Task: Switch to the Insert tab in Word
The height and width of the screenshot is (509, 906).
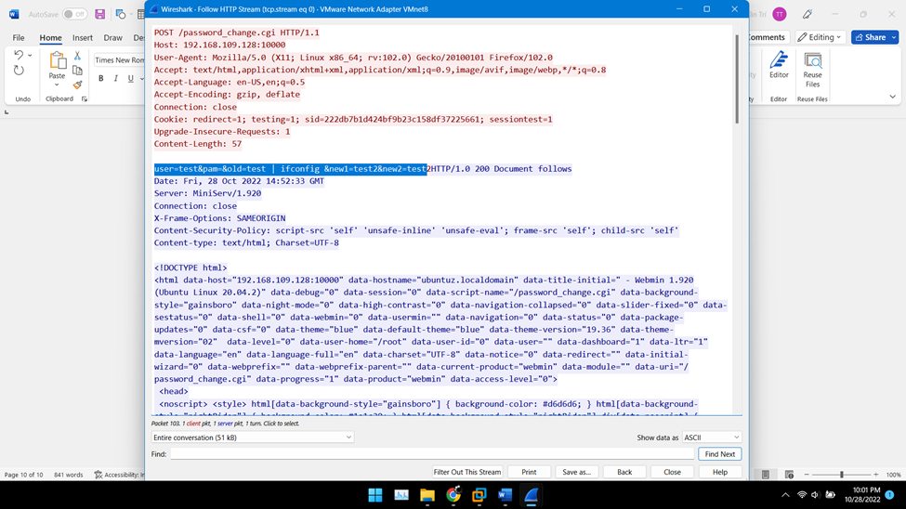Action: (82, 37)
